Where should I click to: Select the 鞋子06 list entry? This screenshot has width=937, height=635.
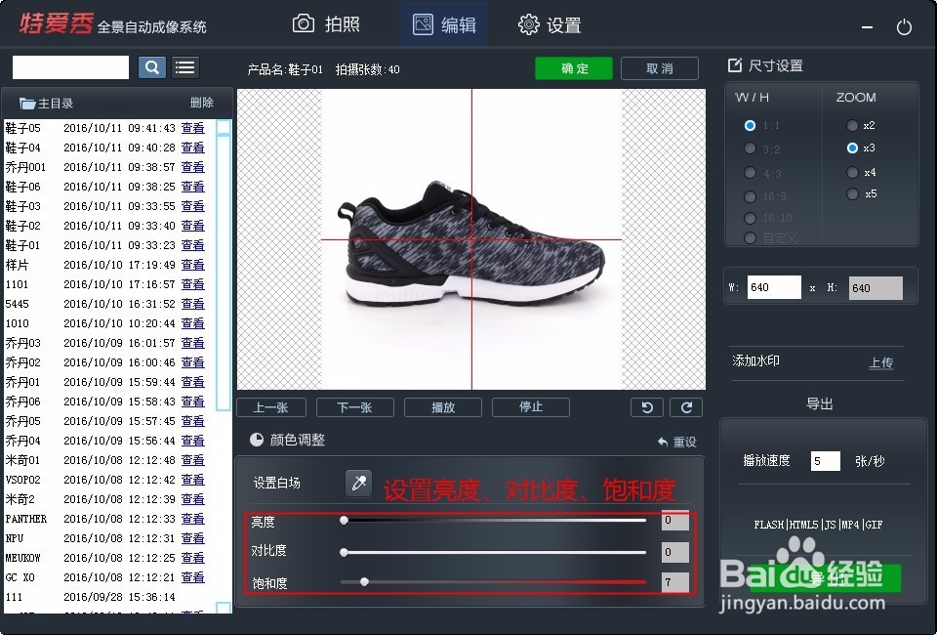click(x=105, y=187)
